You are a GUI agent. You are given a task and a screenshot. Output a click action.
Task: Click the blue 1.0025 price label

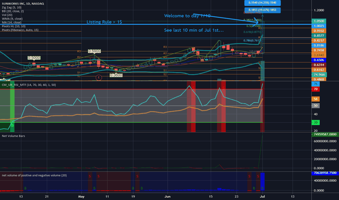click(x=319, y=26)
